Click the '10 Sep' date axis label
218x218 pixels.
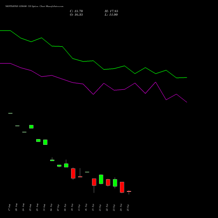(x=72, y=208)
